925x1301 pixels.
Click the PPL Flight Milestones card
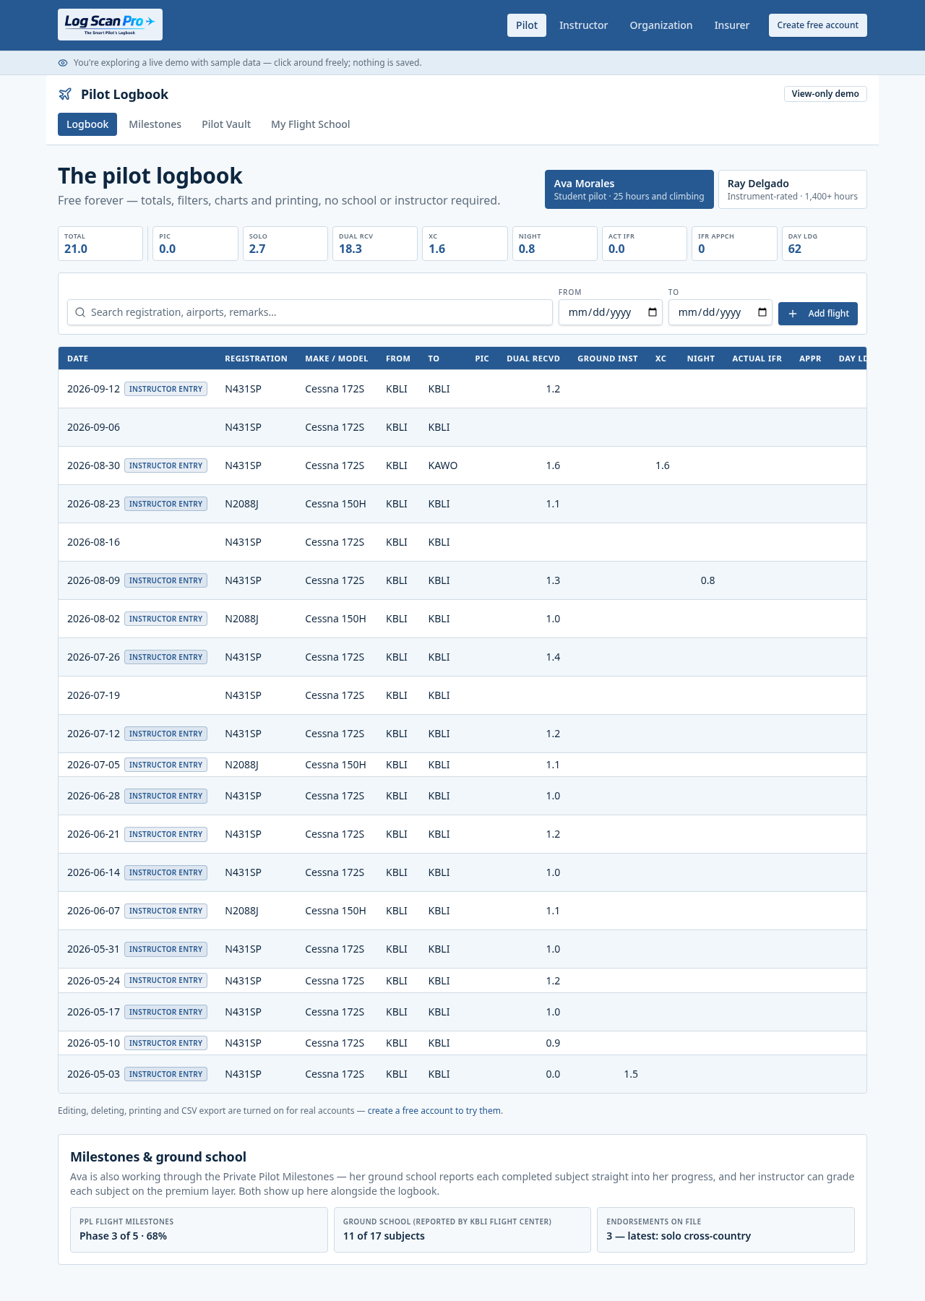click(199, 1229)
